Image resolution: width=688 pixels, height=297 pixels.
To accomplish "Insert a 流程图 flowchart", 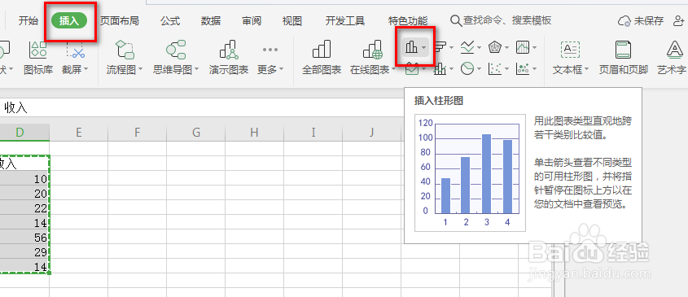I will pyautogui.click(x=125, y=57).
